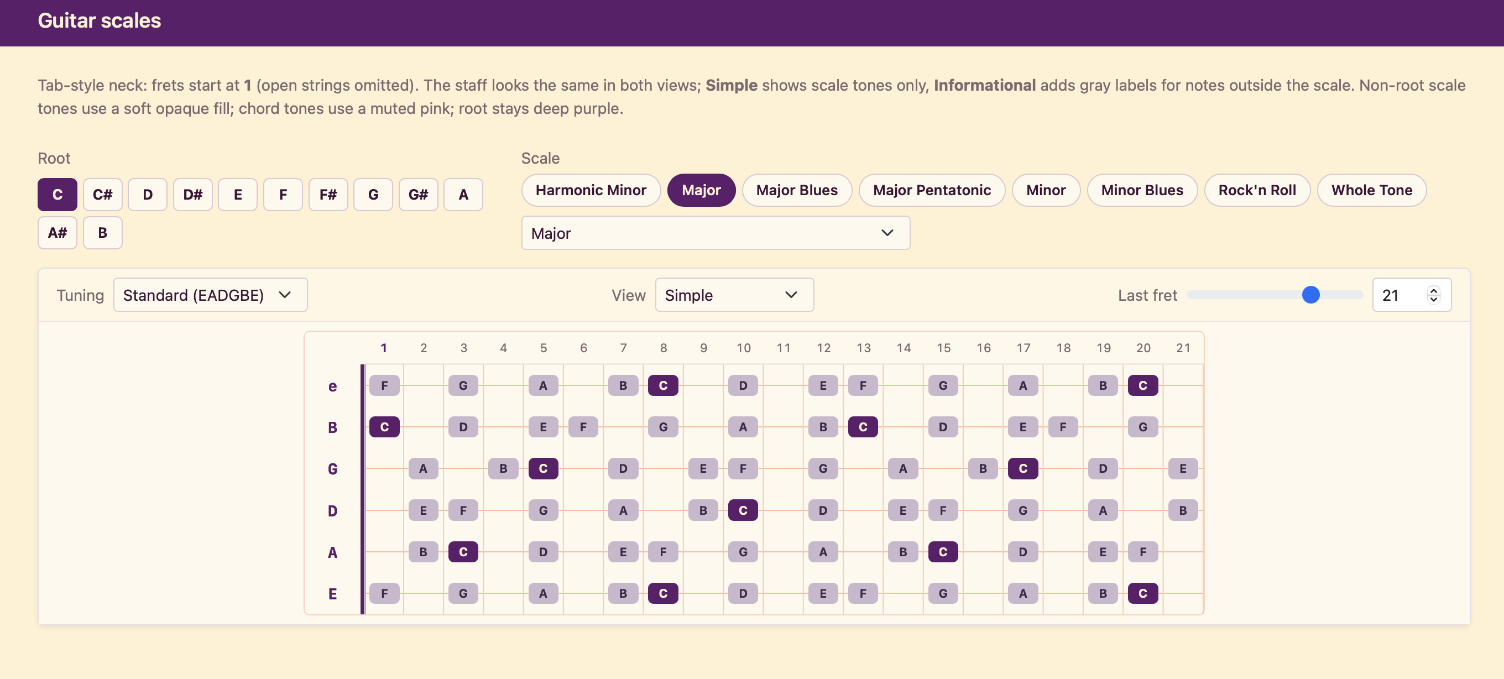Click E note on G string fret 9
The height and width of the screenshot is (679, 1504).
coord(703,468)
